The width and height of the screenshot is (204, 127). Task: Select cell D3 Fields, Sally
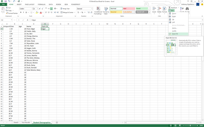[x=33, y=31]
